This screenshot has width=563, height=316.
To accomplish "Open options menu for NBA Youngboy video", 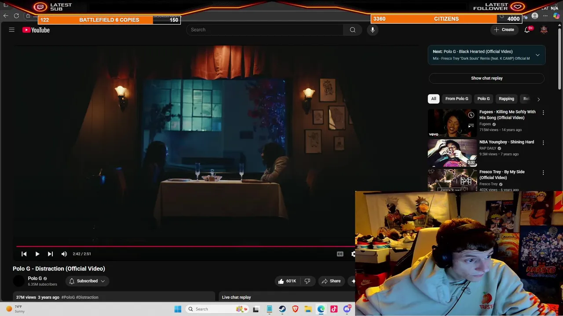I will pyautogui.click(x=543, y=143).
